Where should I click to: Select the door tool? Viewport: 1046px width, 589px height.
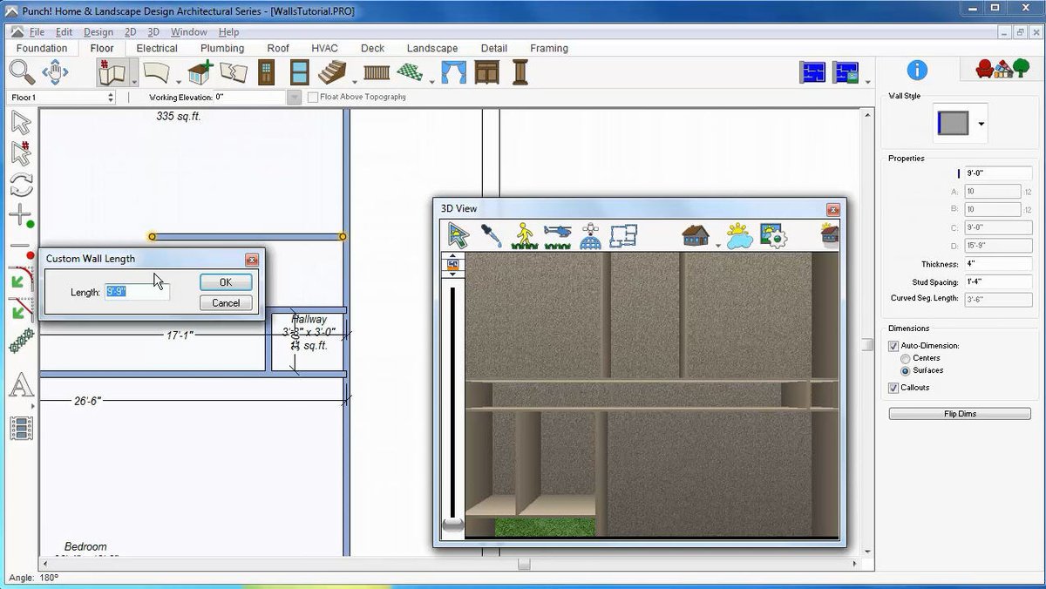(267, 71)
